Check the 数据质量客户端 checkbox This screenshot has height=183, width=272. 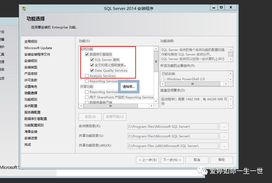[87, 102]
